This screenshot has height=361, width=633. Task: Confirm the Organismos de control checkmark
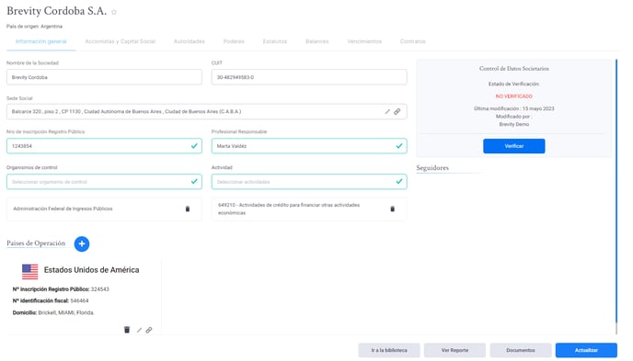tap(194, 181)
